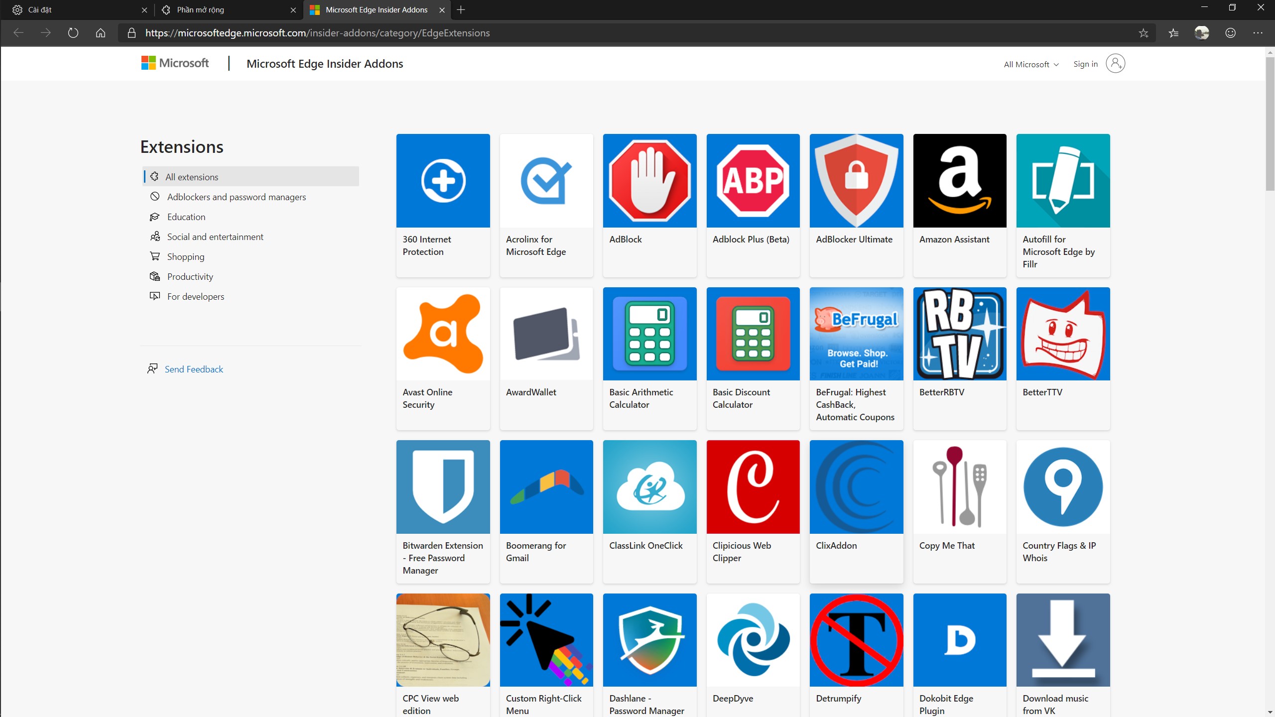Open the AdBlock red hand icon
Image resolution: width=1275 pixels, height=717 pixels.
(x=649, y=180)
